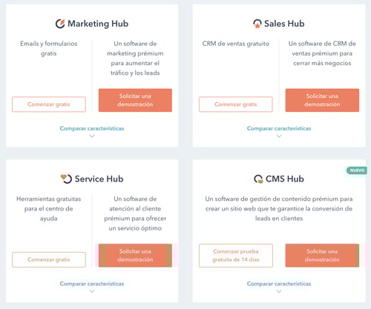Expand chevron under Service Hub compare link
Viewport: 371px width, 309px height.
92,291
